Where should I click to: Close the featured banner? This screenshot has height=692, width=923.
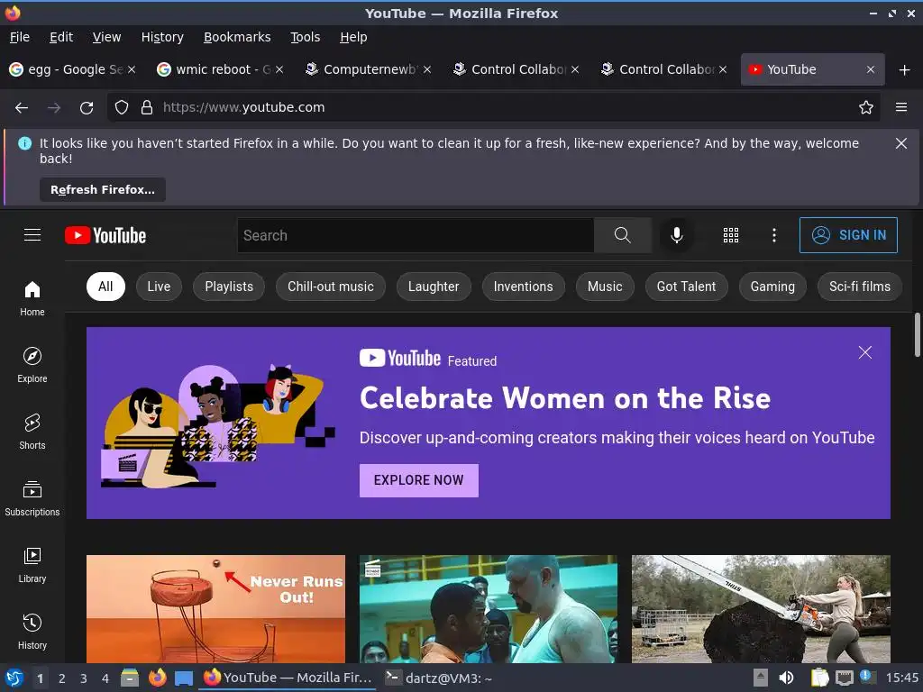(864, 352)
